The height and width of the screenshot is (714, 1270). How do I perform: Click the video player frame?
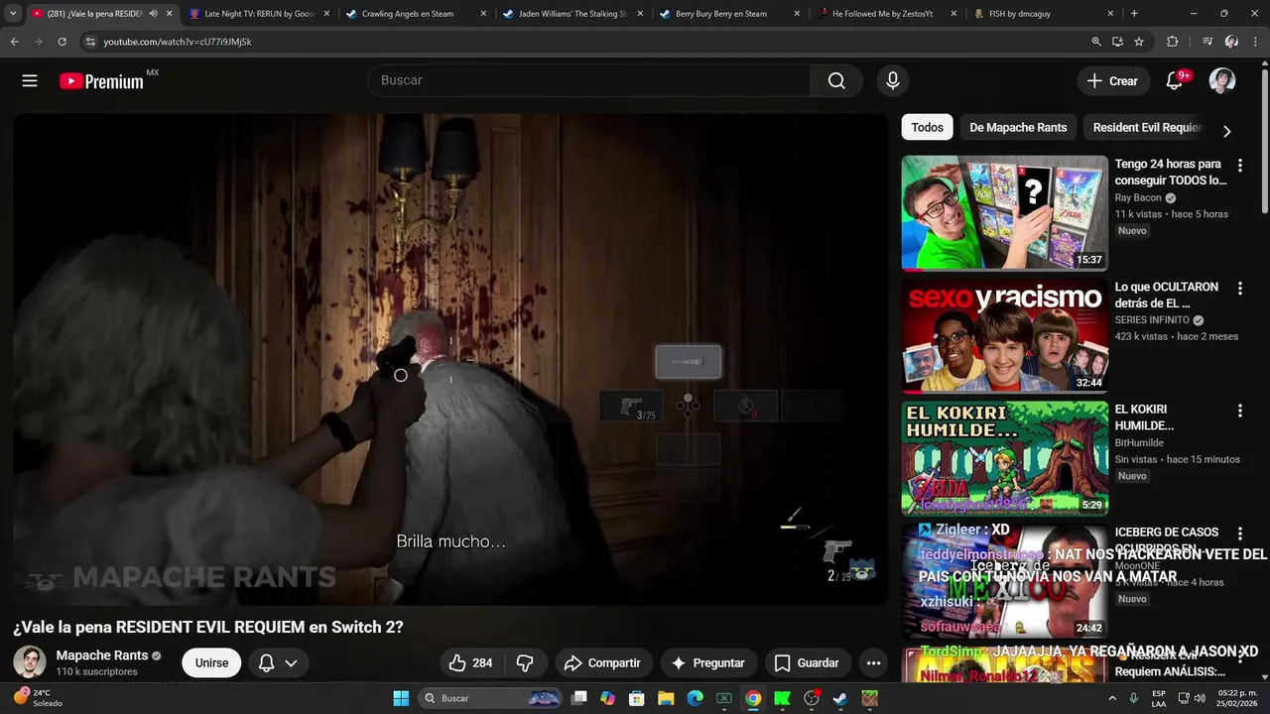click(450, 359)
